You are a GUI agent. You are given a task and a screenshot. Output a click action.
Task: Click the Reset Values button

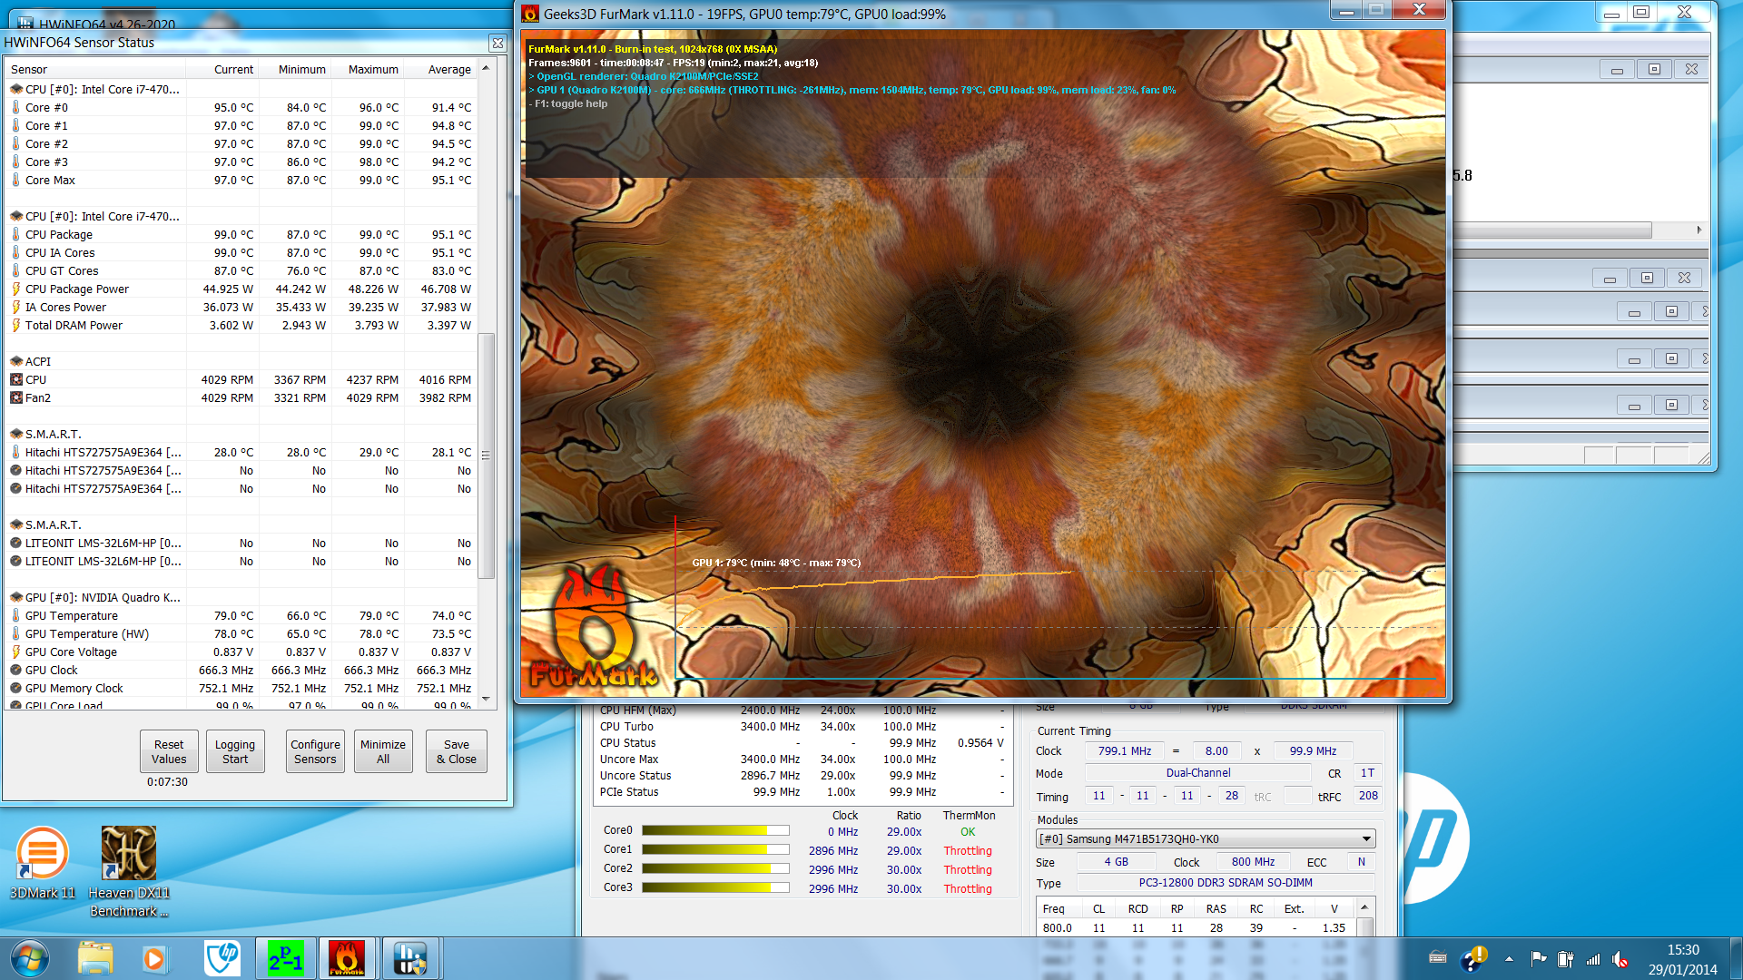169,751
